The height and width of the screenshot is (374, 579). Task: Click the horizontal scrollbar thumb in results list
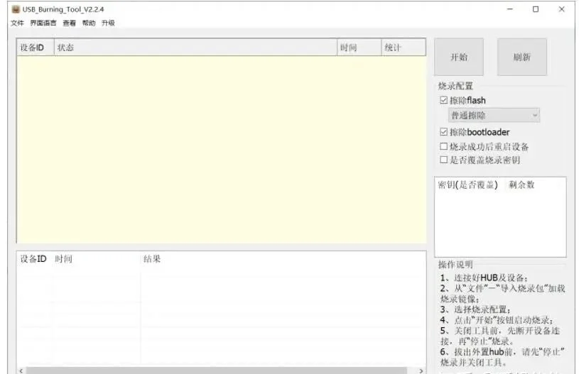(x=217, y=370)
